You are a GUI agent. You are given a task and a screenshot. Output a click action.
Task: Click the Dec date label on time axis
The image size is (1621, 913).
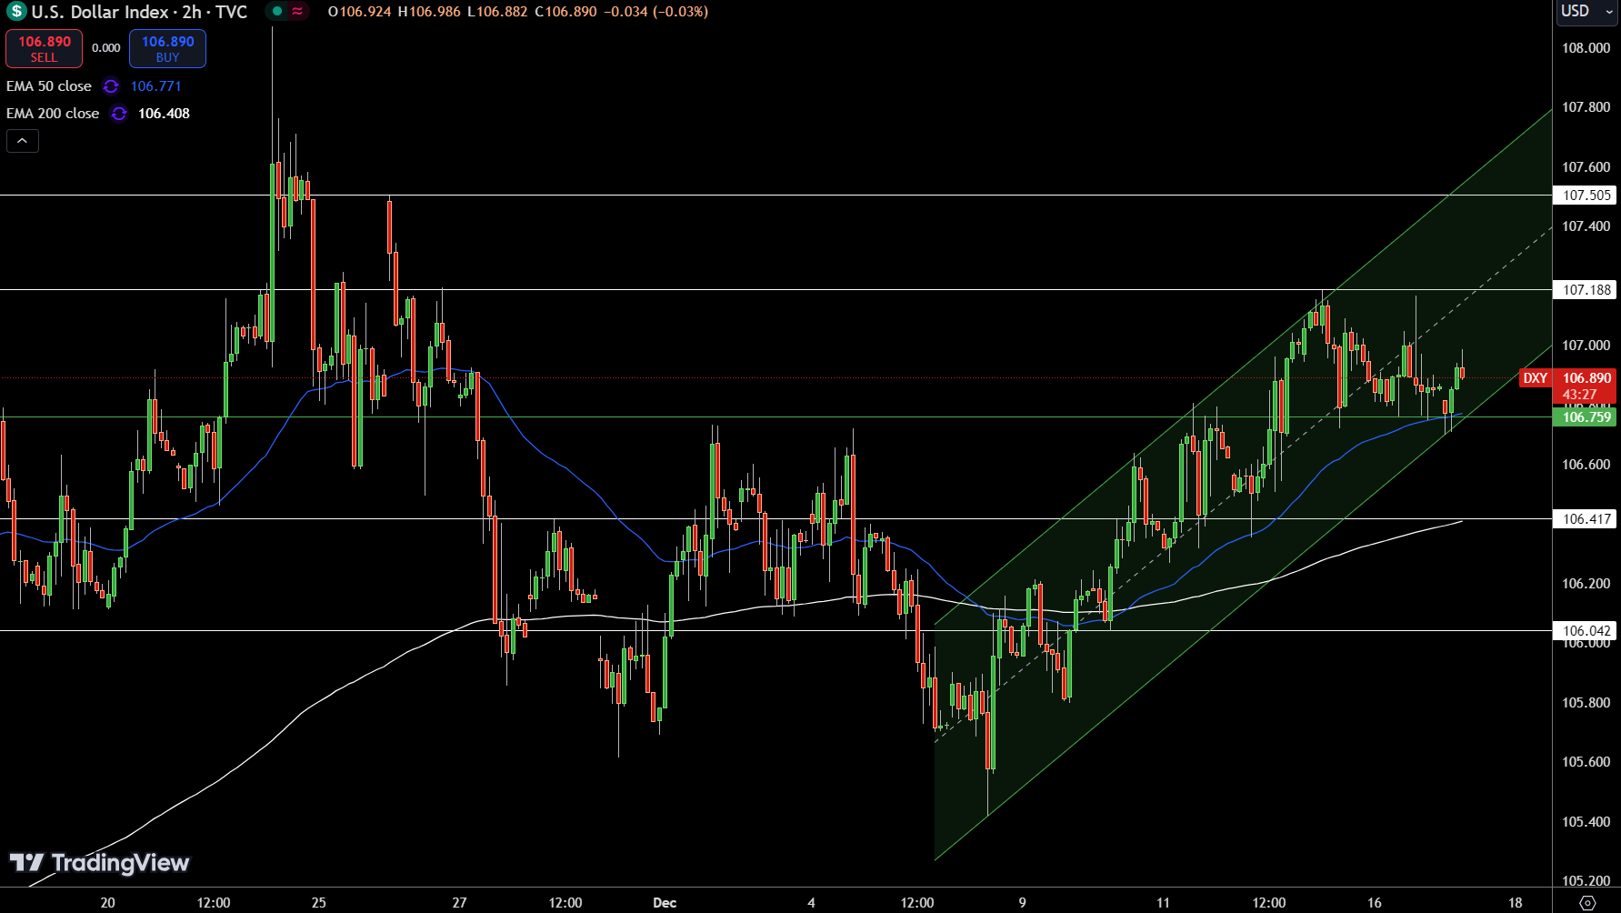point(665,902)
